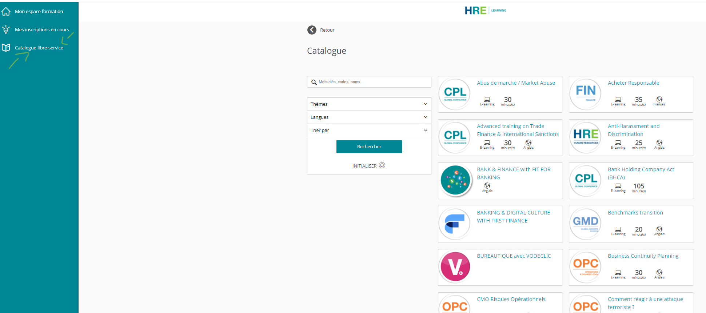
Task: Open Catalogue libre-service menu item
Action: coord(39,48)
